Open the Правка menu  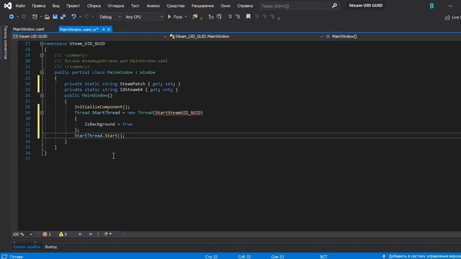tap(38, 6)
